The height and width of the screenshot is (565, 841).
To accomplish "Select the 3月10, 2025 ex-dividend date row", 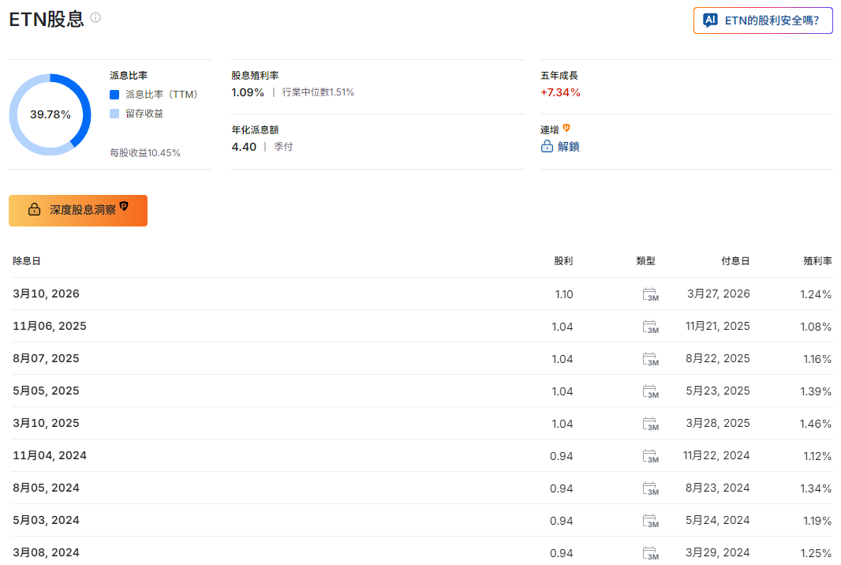I will point(47,424).
